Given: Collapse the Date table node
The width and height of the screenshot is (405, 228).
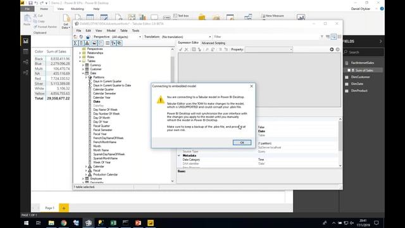Looking at the screenshot, I should (83, 73).
